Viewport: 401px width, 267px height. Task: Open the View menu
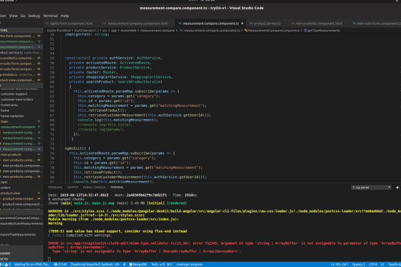[13, 16]
